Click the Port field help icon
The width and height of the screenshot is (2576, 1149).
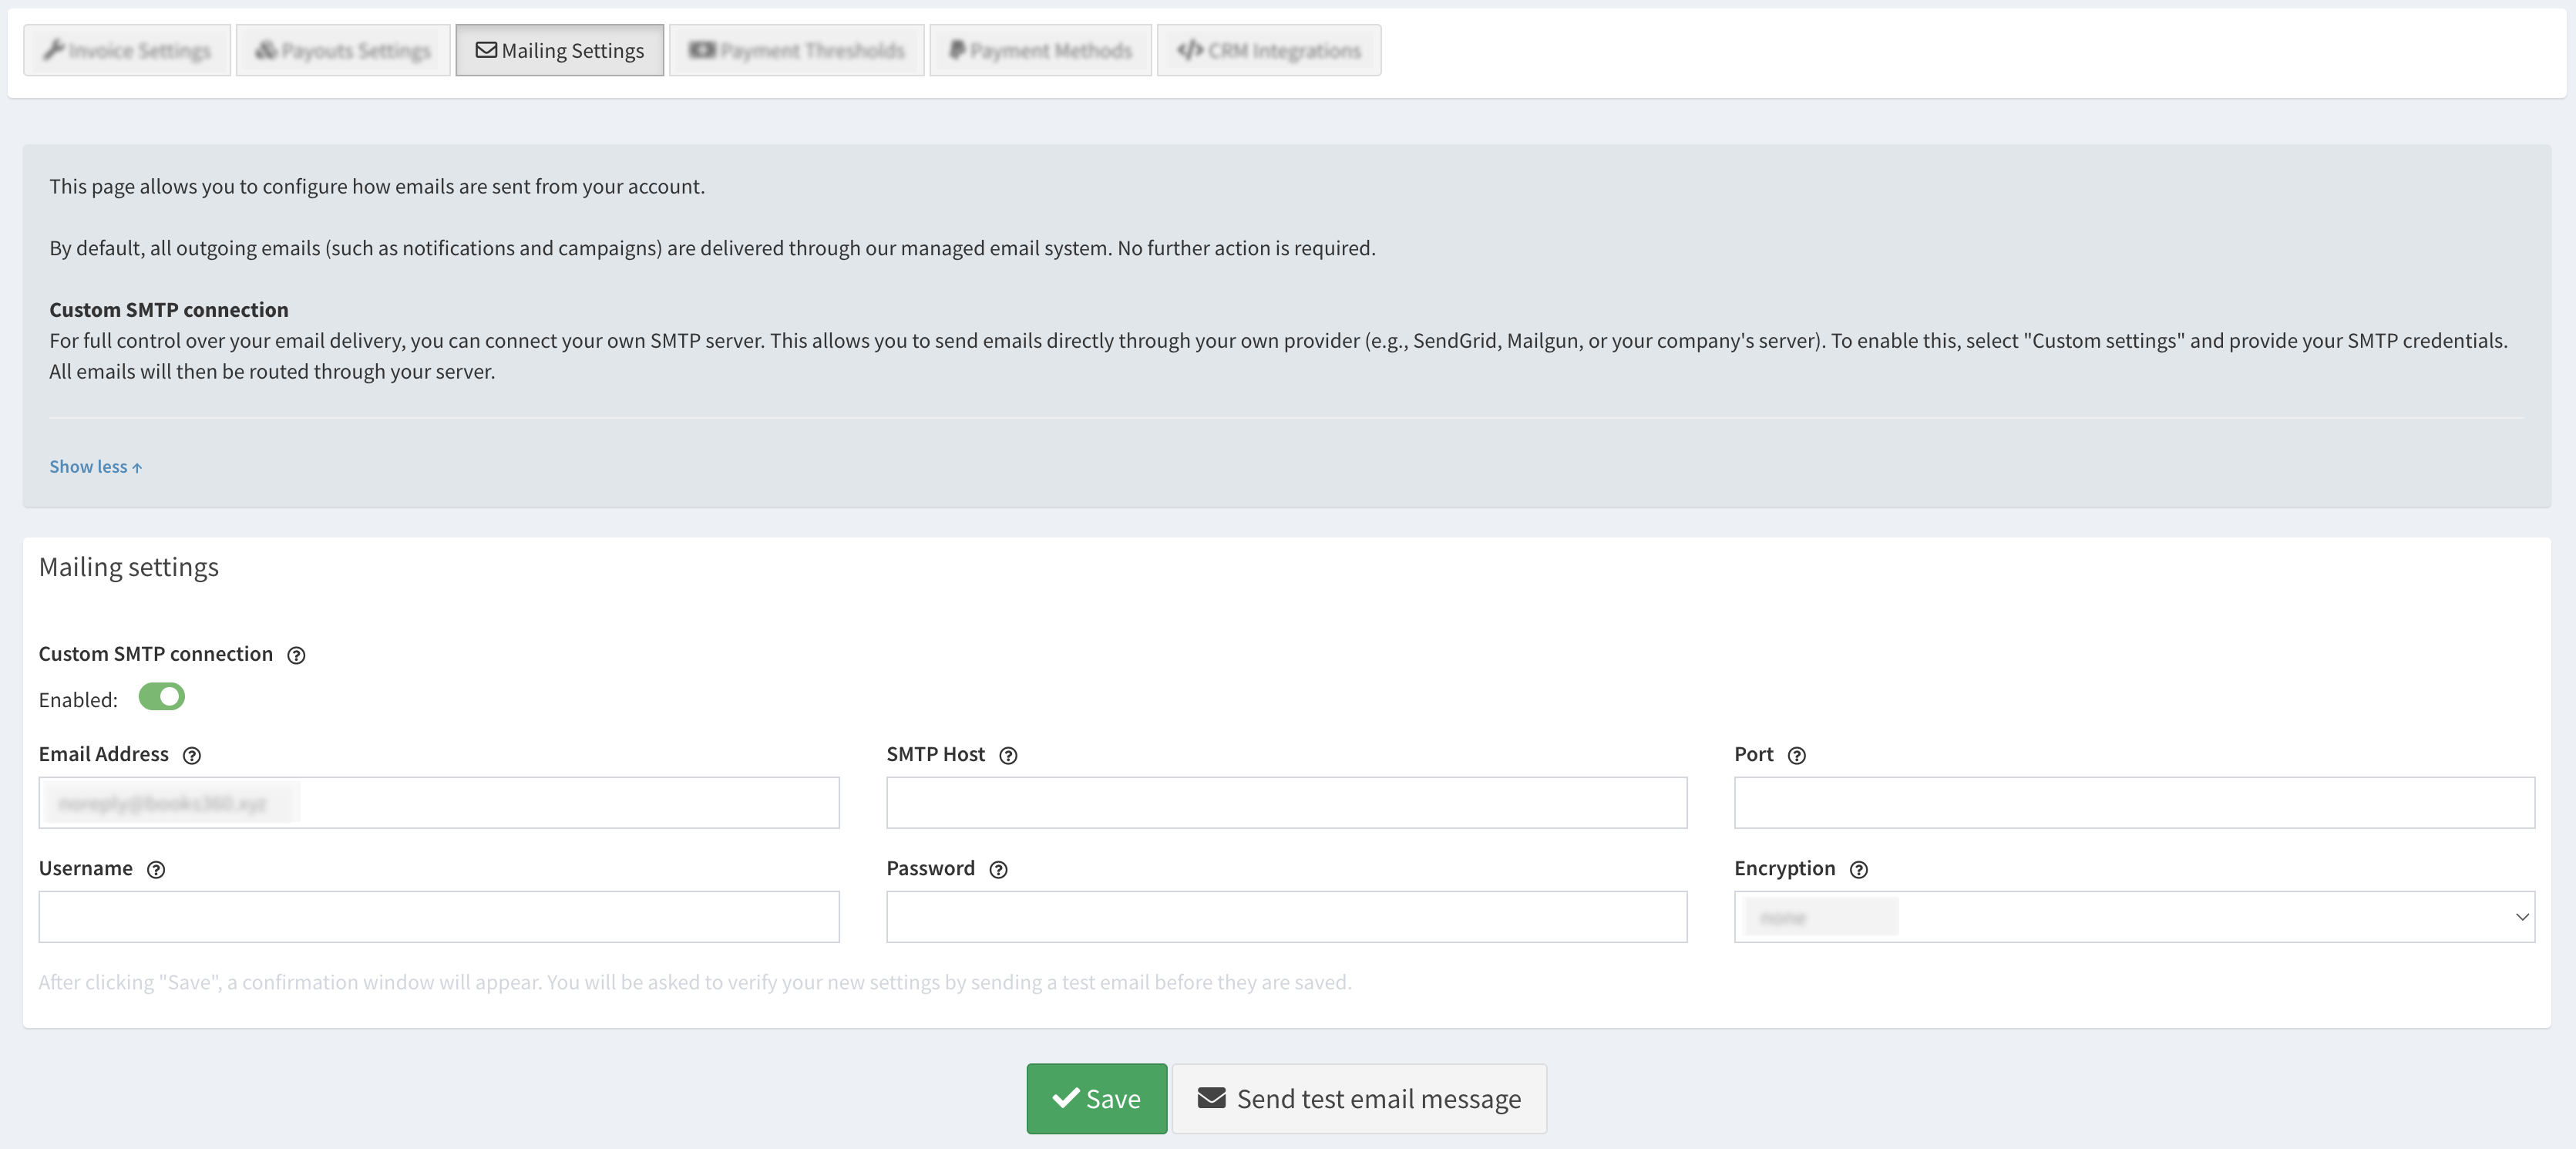pos(1796,756)
